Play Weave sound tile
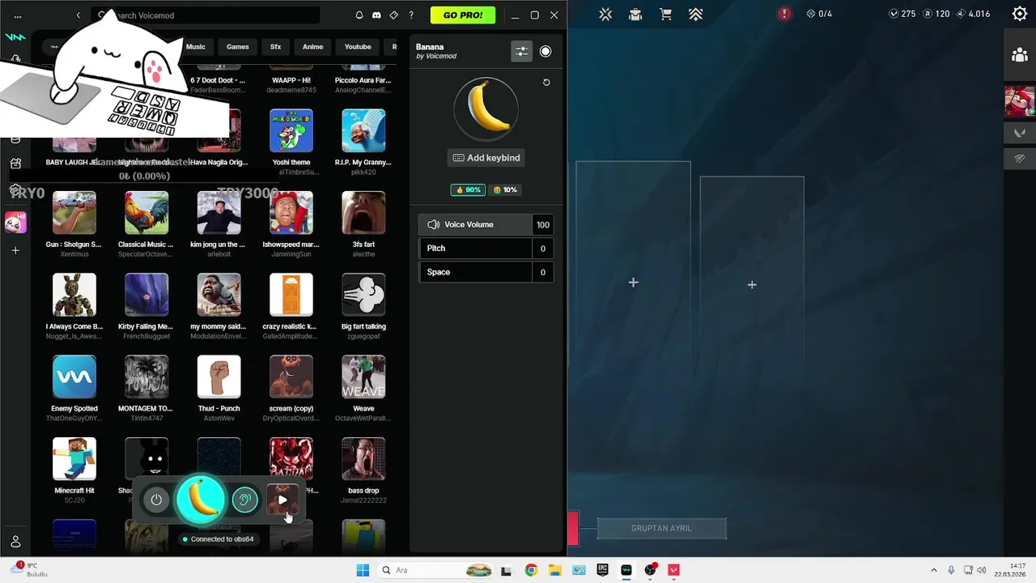Viewport: 1036px width, 583px height. (363, 377)
